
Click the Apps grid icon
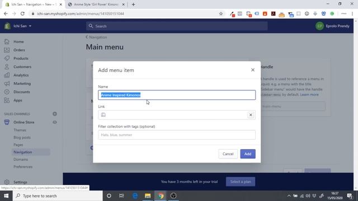[7, 100]
